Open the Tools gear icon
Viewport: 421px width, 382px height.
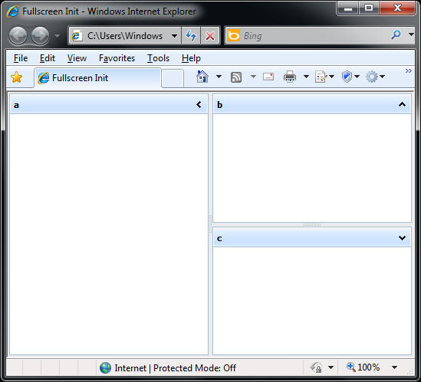click(372, 77)
